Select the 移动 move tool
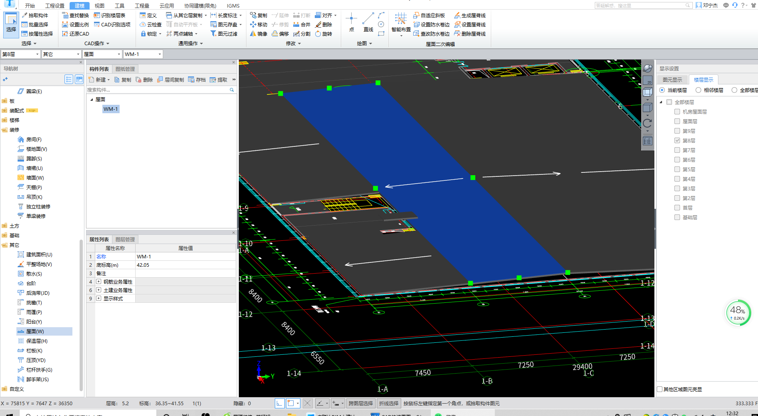758x416 pixels. click(x=259, y=24)
